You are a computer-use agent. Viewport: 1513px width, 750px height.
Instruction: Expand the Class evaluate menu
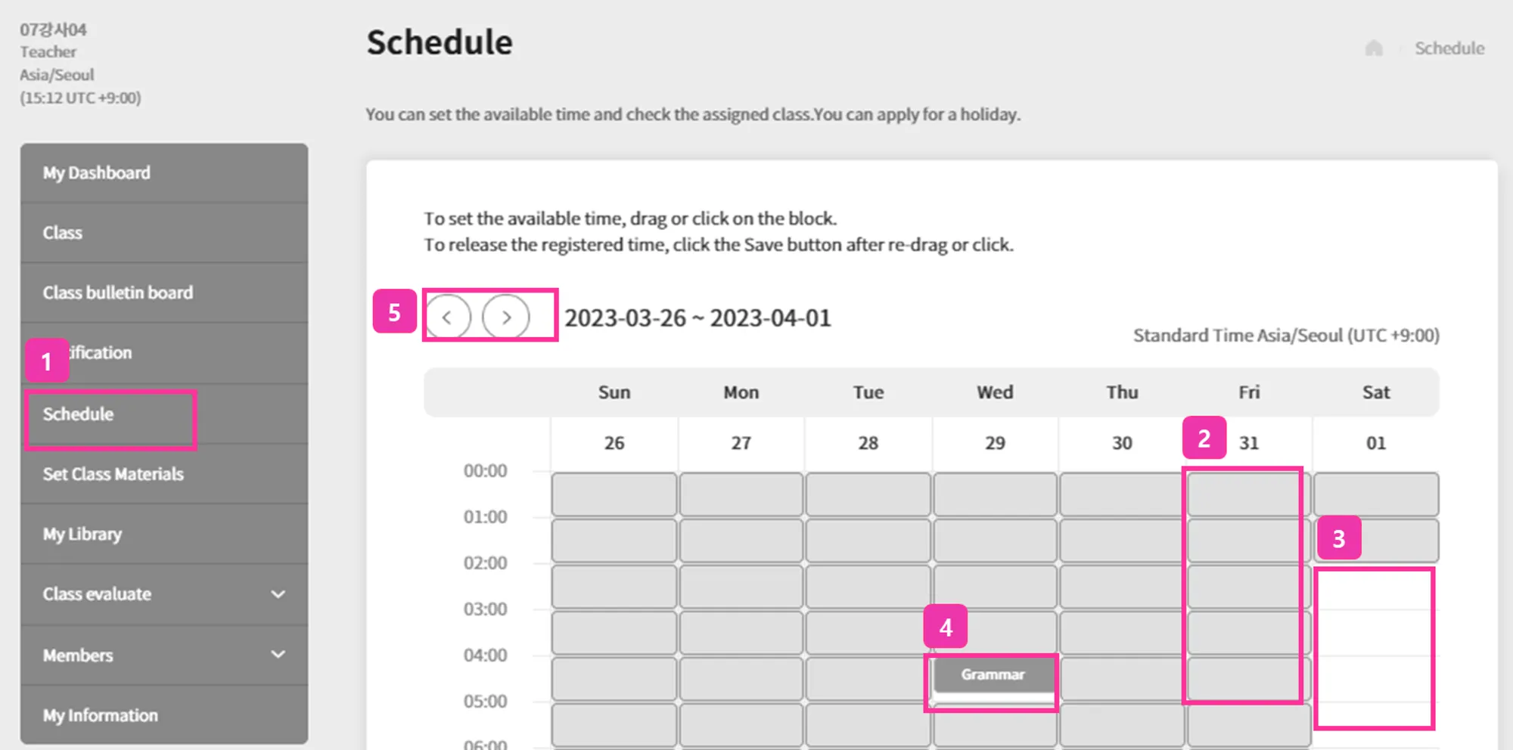(278, 594)
